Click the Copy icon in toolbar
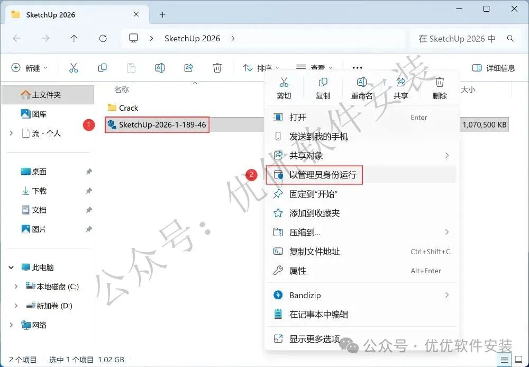 point(102,68)
